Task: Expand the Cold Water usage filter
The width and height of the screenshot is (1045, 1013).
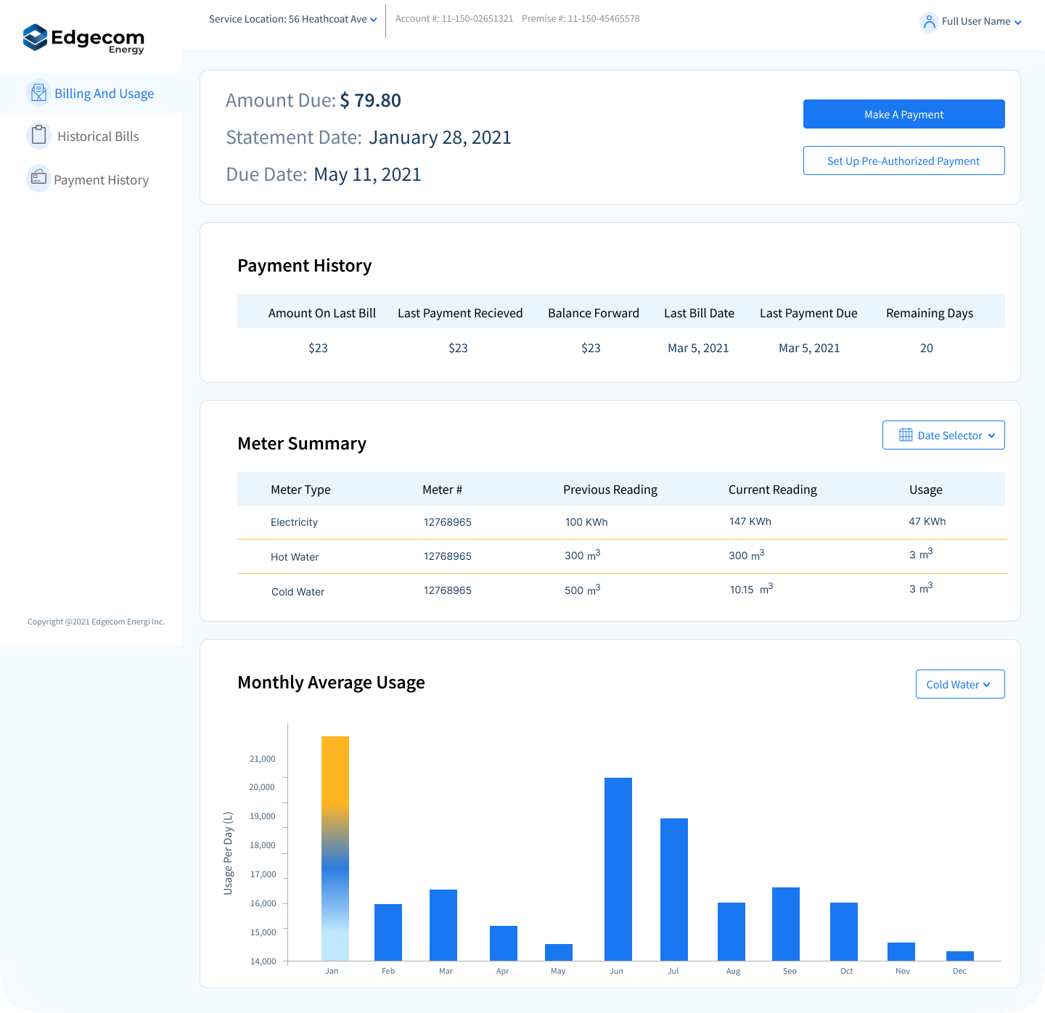Action: pos(959,684)
